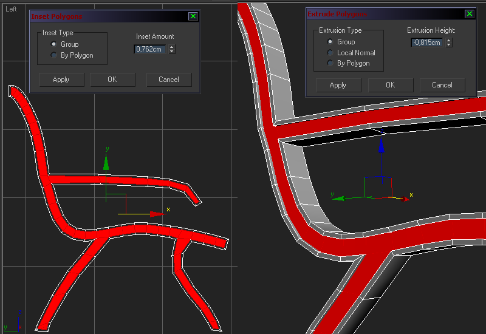Cancel the Inset Polygons dialog
This screenshot has width=486, height=334.
pos(169,80)
